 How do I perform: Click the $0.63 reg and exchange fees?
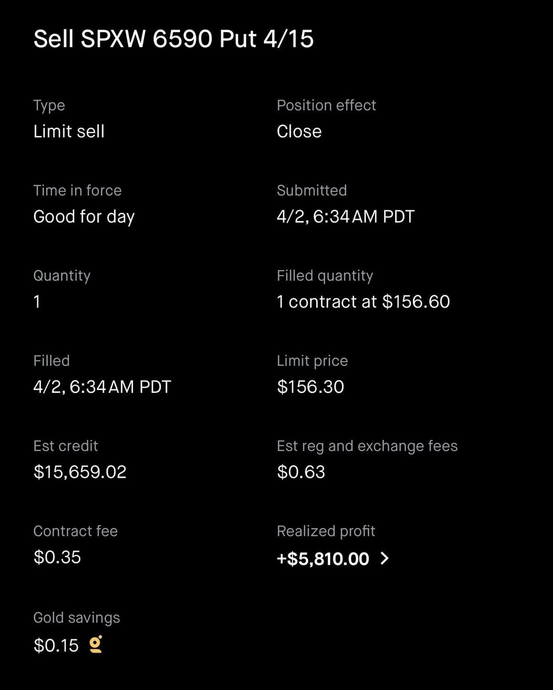[x=301, y=472]
